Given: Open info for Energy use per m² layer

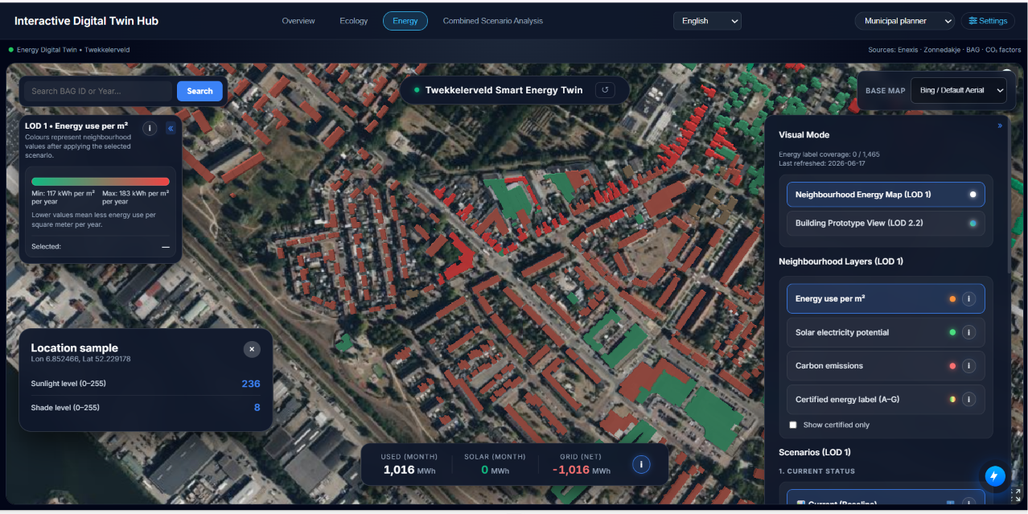Looking at the screenshot, I should point(968,298).
